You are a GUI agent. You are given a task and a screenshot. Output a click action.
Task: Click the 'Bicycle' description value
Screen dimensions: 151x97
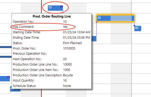(x=68, y=75)
